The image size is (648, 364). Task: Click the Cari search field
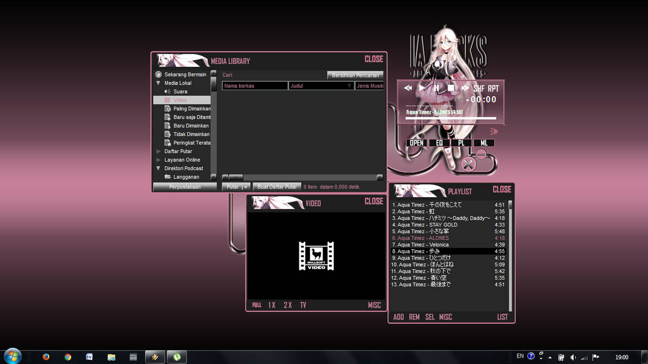(x=280, y=75)
